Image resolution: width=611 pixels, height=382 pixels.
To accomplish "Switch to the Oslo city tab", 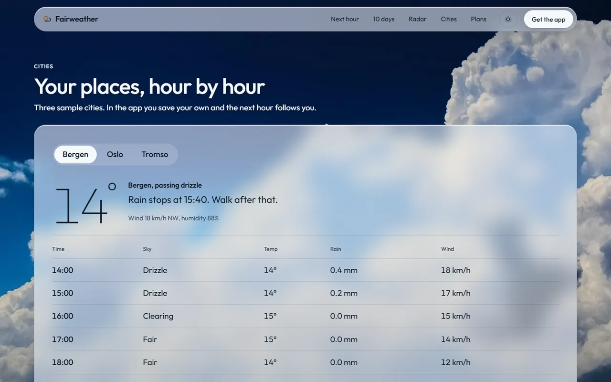I will 115,154.
